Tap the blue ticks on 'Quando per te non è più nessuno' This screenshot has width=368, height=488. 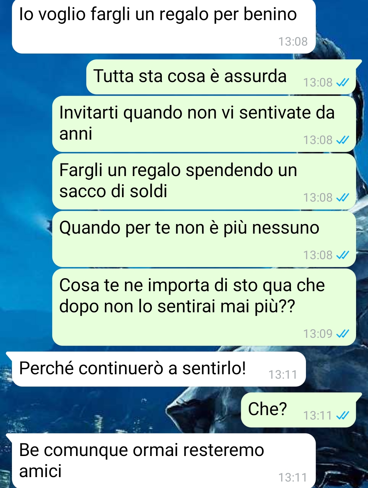(342, 255)
